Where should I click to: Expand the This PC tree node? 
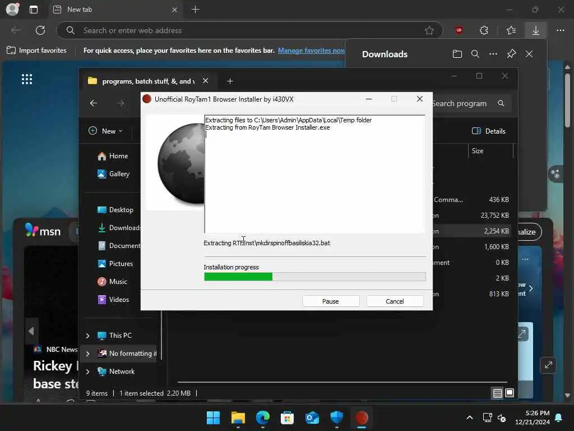pos(87,336)
